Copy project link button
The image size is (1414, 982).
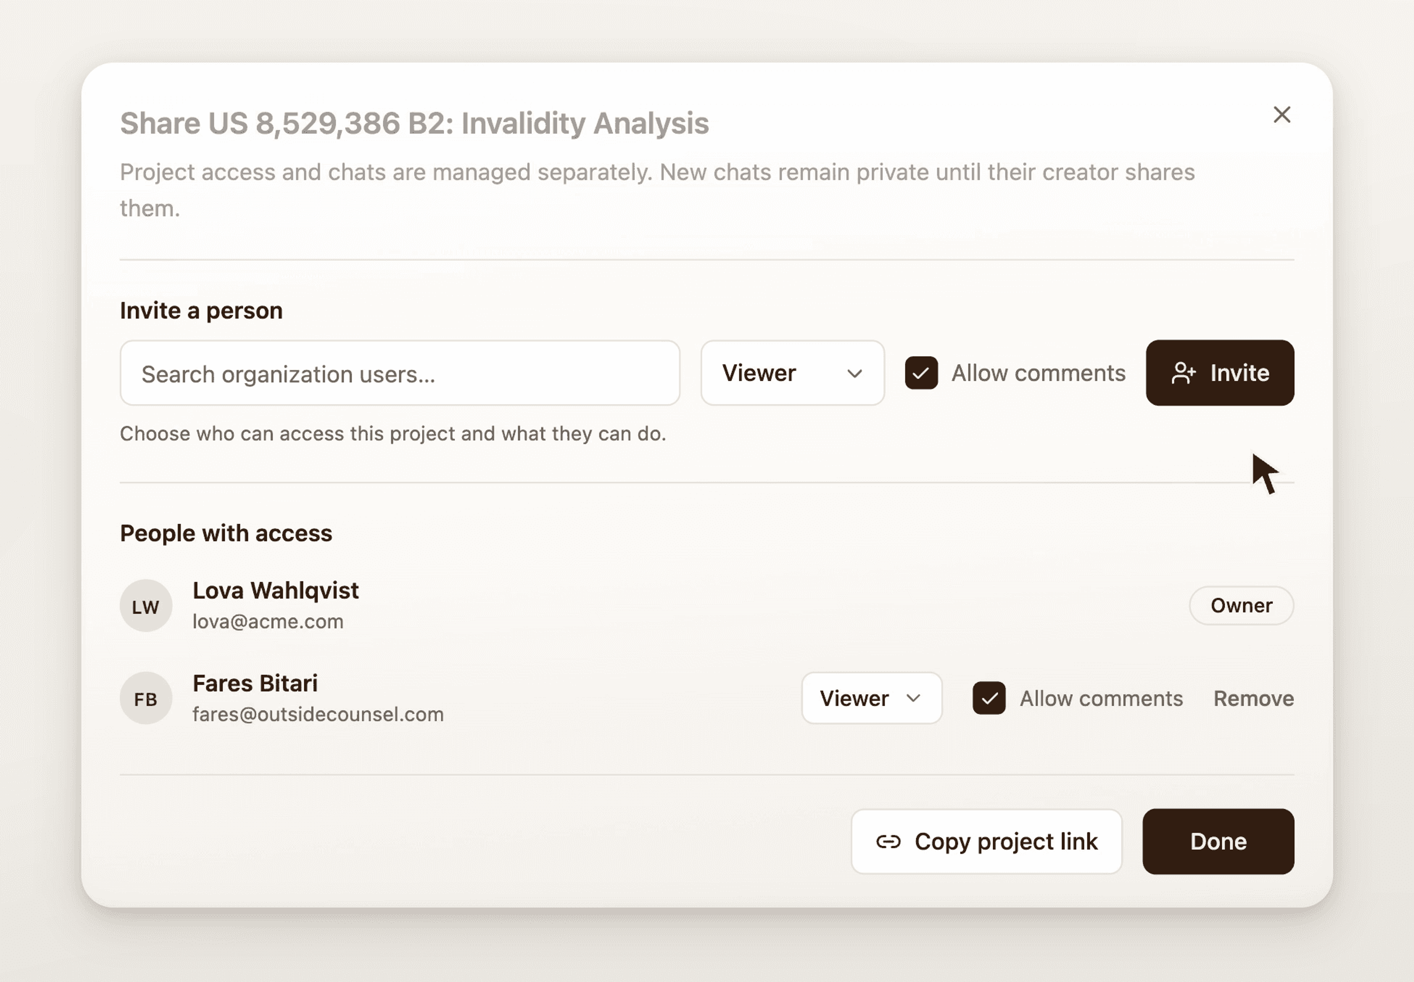[986, 841]
